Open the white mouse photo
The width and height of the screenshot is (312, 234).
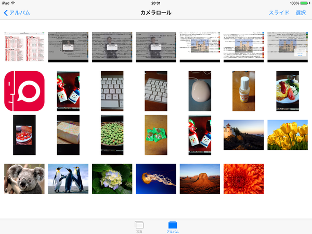200,91
